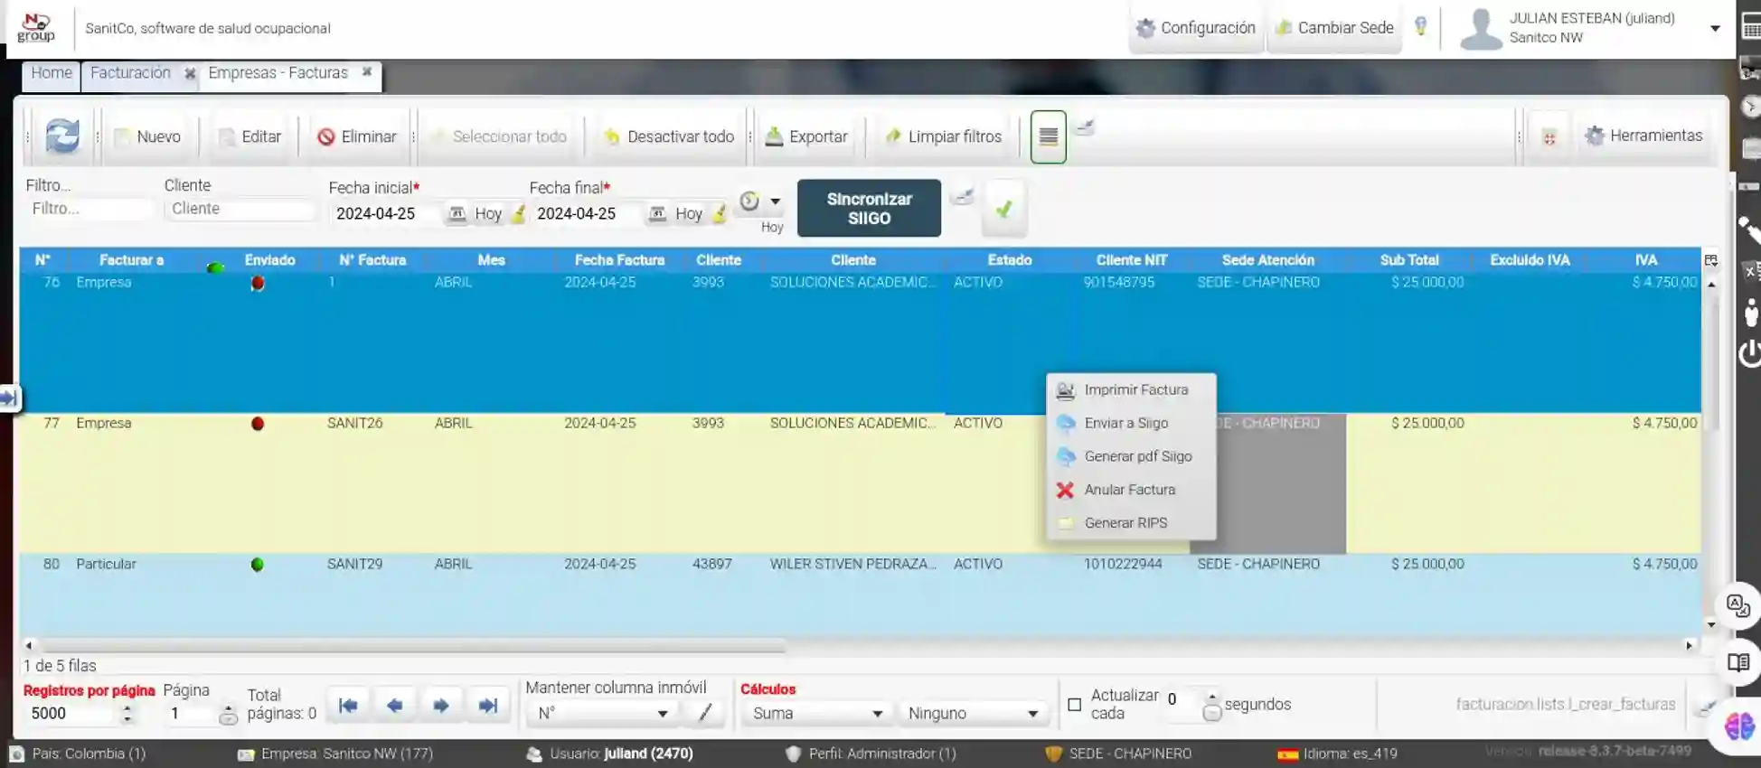Open the JULIAN ESTEBAN user menu arrow
The height and width of the screenshot is (768, 1761).
coord(1714,28)
